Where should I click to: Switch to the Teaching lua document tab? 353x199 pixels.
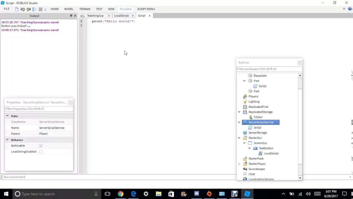tap(95, 15)
